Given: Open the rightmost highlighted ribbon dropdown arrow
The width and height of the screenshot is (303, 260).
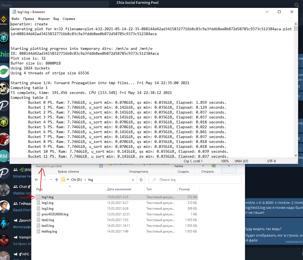Looking at the screenshot, I should pos(229,166).
